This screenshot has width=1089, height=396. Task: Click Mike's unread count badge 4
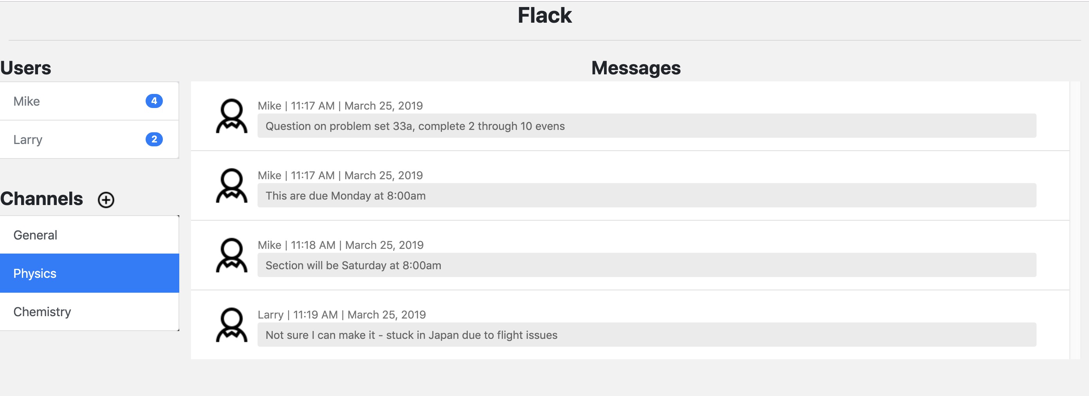pos(154,101)
